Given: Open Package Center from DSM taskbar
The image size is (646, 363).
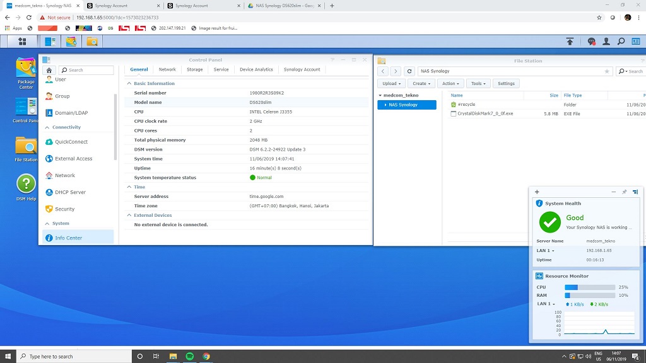Looking at the screenshot, I should [x=71, y=41].
